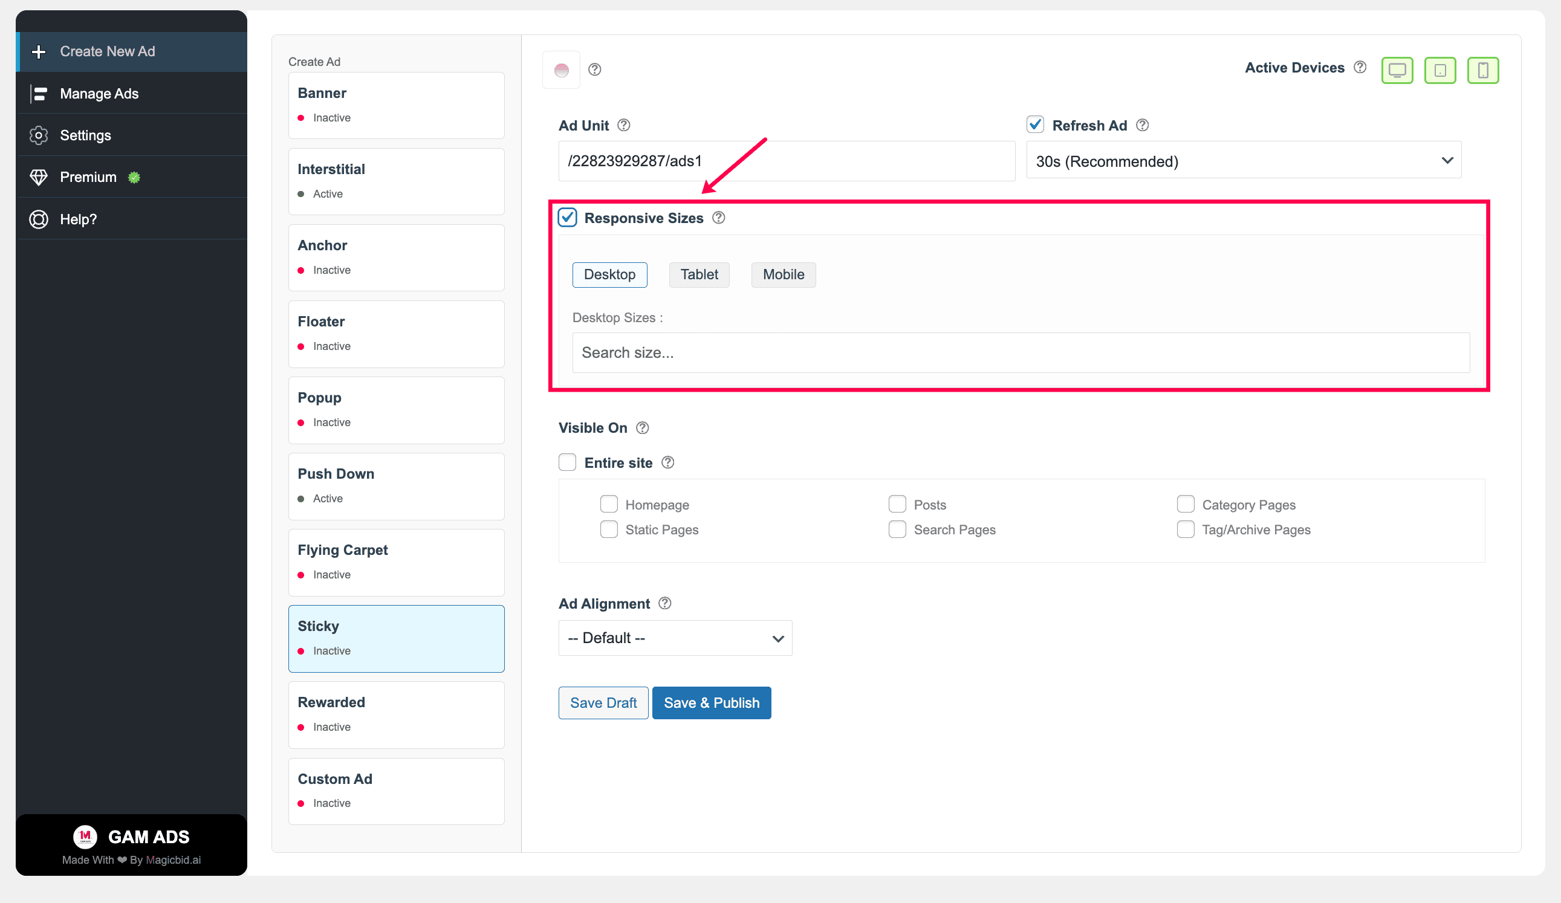Open the 30s (Recommended) refresh dropdown
This screenshot has width=1561, height=903.
coord(1244,160)
